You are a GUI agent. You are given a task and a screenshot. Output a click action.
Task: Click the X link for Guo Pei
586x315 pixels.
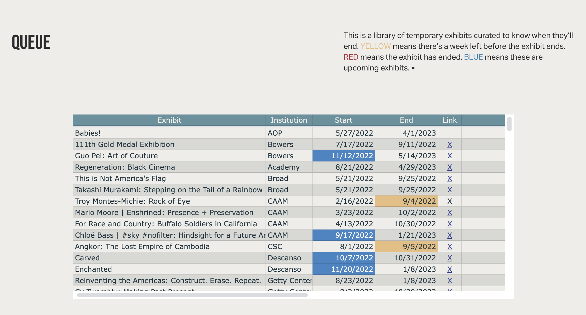[450, 156]
